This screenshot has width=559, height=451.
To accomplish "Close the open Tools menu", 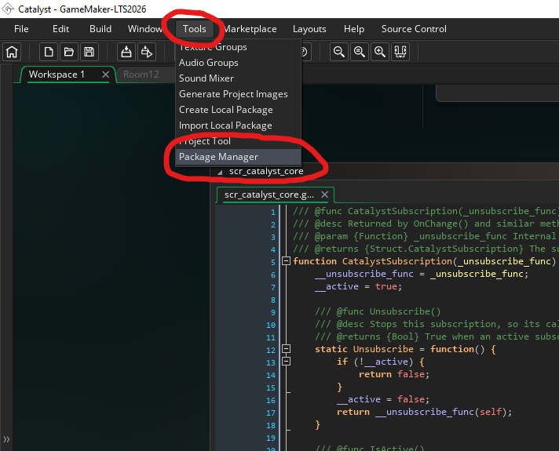I will click(194, 29).
